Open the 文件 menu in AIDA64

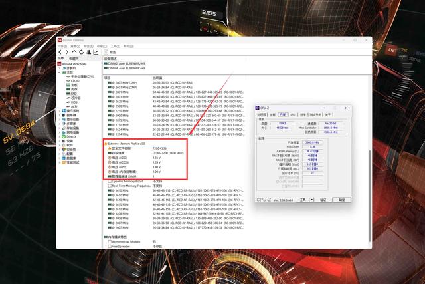(x=62, y=46)
